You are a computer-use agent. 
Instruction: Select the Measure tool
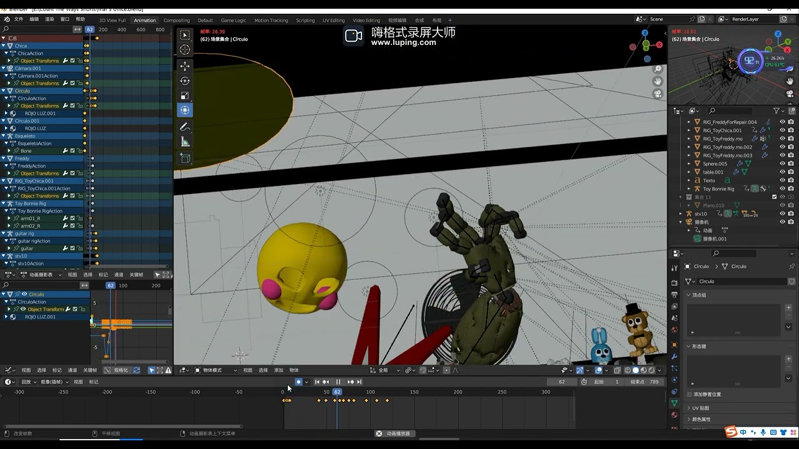tap(185, 142)
